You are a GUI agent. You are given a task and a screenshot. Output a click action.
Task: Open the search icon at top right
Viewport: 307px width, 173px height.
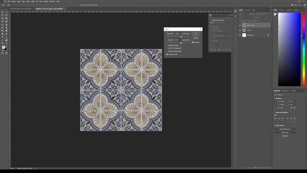click(296, 5)
